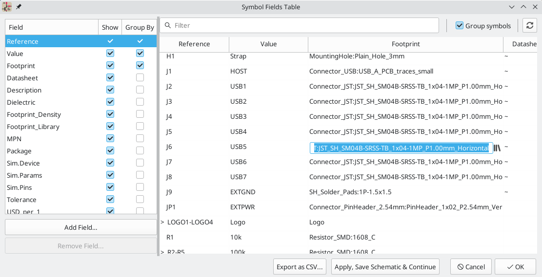Click the SH_Solder_Pads:1P-1.5x1.5 footprint cell
The image size is (542, 277).
point(406,192)
